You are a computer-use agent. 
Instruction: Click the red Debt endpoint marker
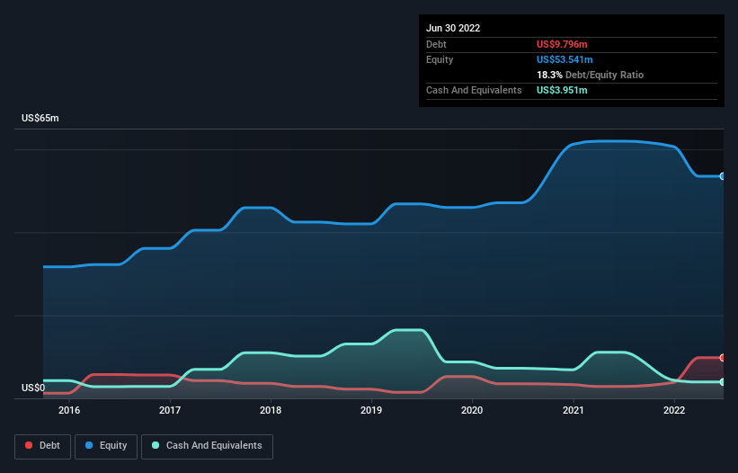click(723, 358)
